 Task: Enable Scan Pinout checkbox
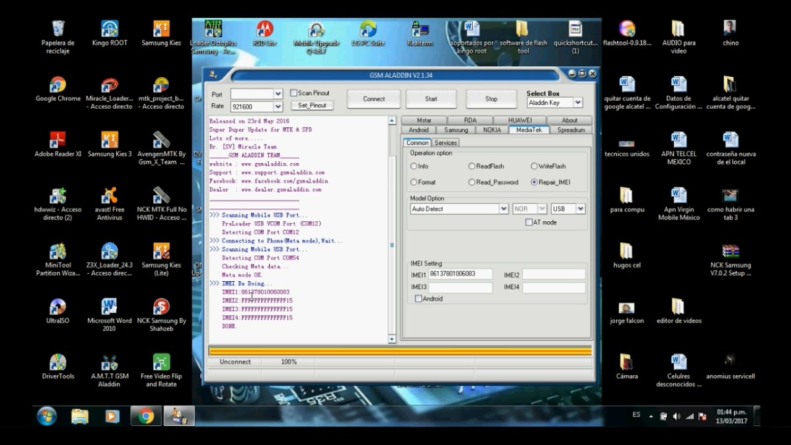pos(294,93)
